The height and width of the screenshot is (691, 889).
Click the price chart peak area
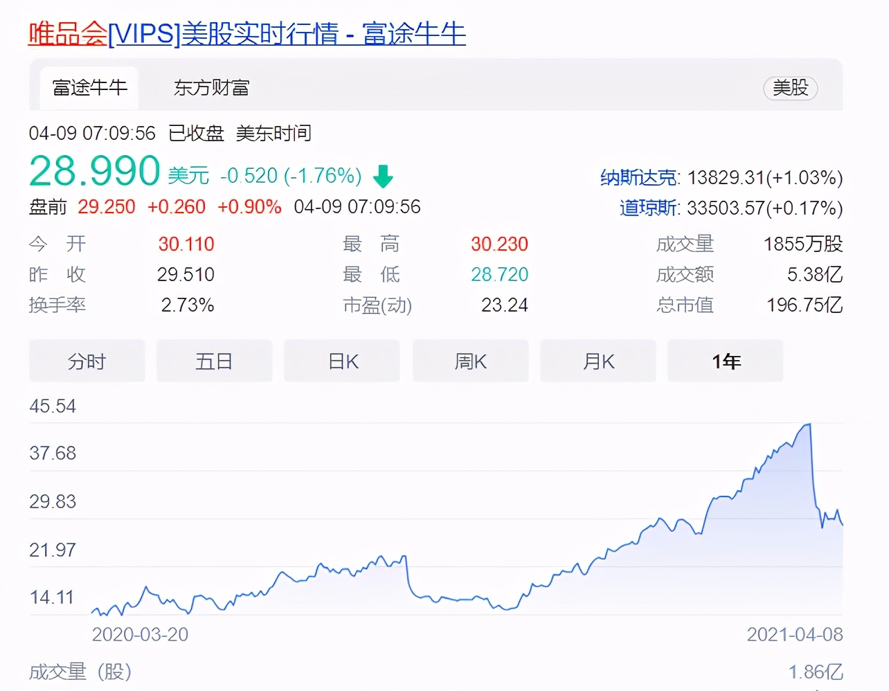tap(809, 426)
